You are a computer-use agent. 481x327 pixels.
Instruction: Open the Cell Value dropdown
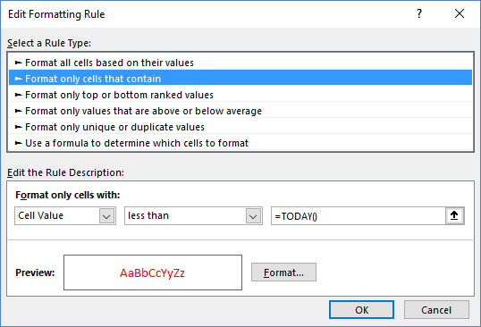65,215
